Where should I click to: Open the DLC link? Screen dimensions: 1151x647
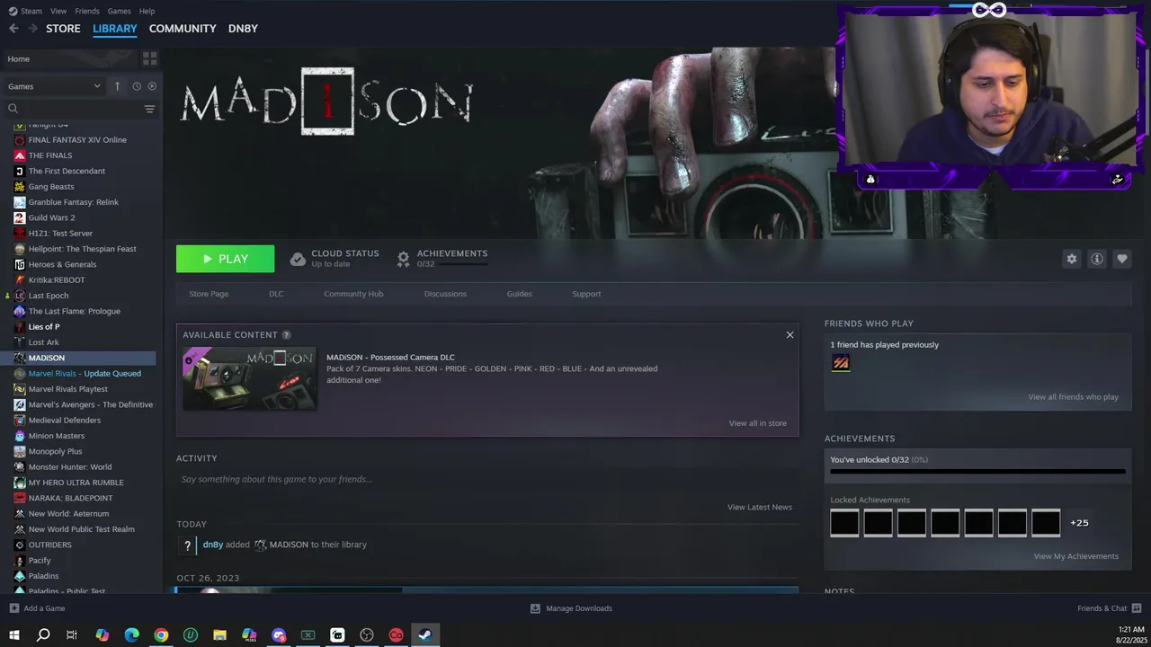(x=276, y=294)
